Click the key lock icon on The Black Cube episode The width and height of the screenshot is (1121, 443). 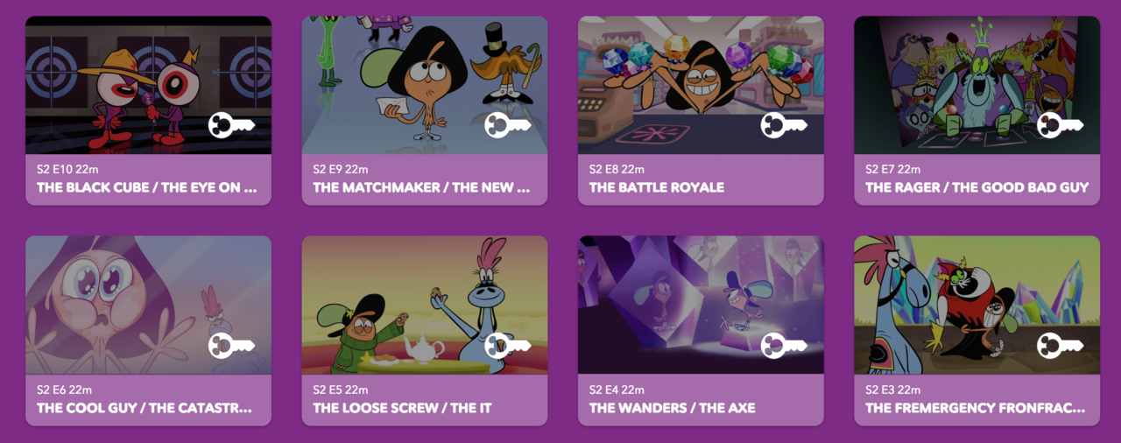(x=231, y=125)
